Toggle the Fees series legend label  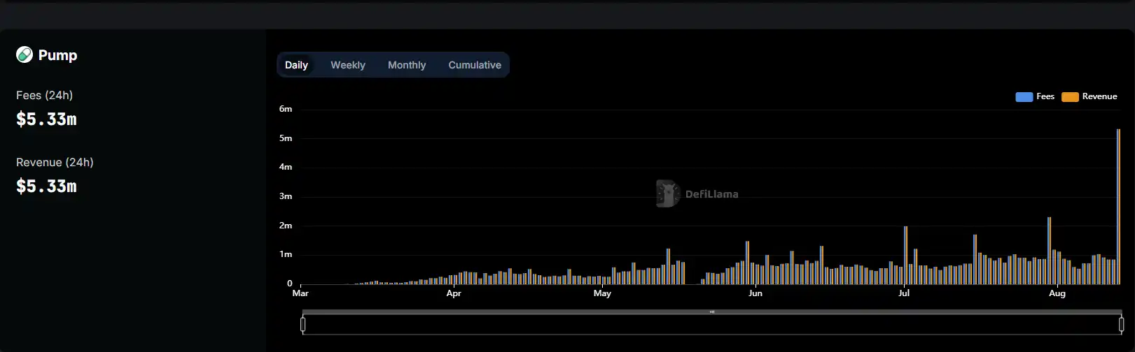click(x=1045, y=96)
